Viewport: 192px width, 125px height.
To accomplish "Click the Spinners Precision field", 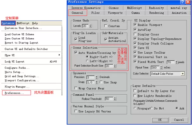I will point(91,77).
